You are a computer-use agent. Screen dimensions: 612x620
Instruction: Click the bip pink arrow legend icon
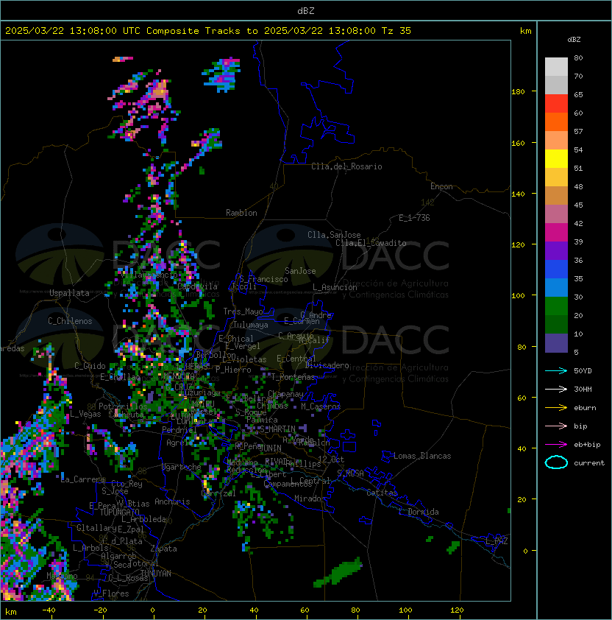(556, 426)
